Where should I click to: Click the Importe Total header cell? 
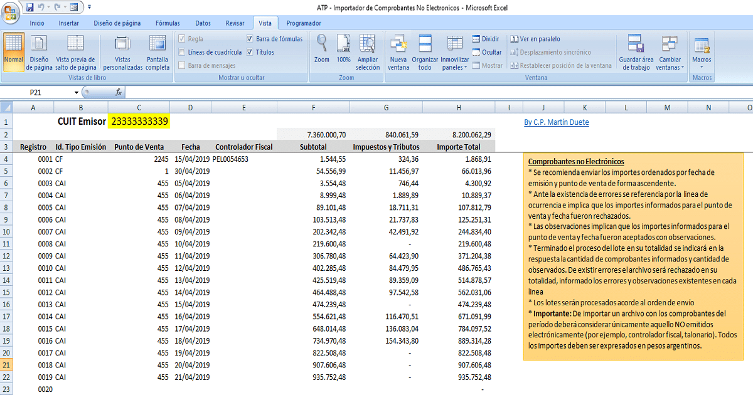459,147
